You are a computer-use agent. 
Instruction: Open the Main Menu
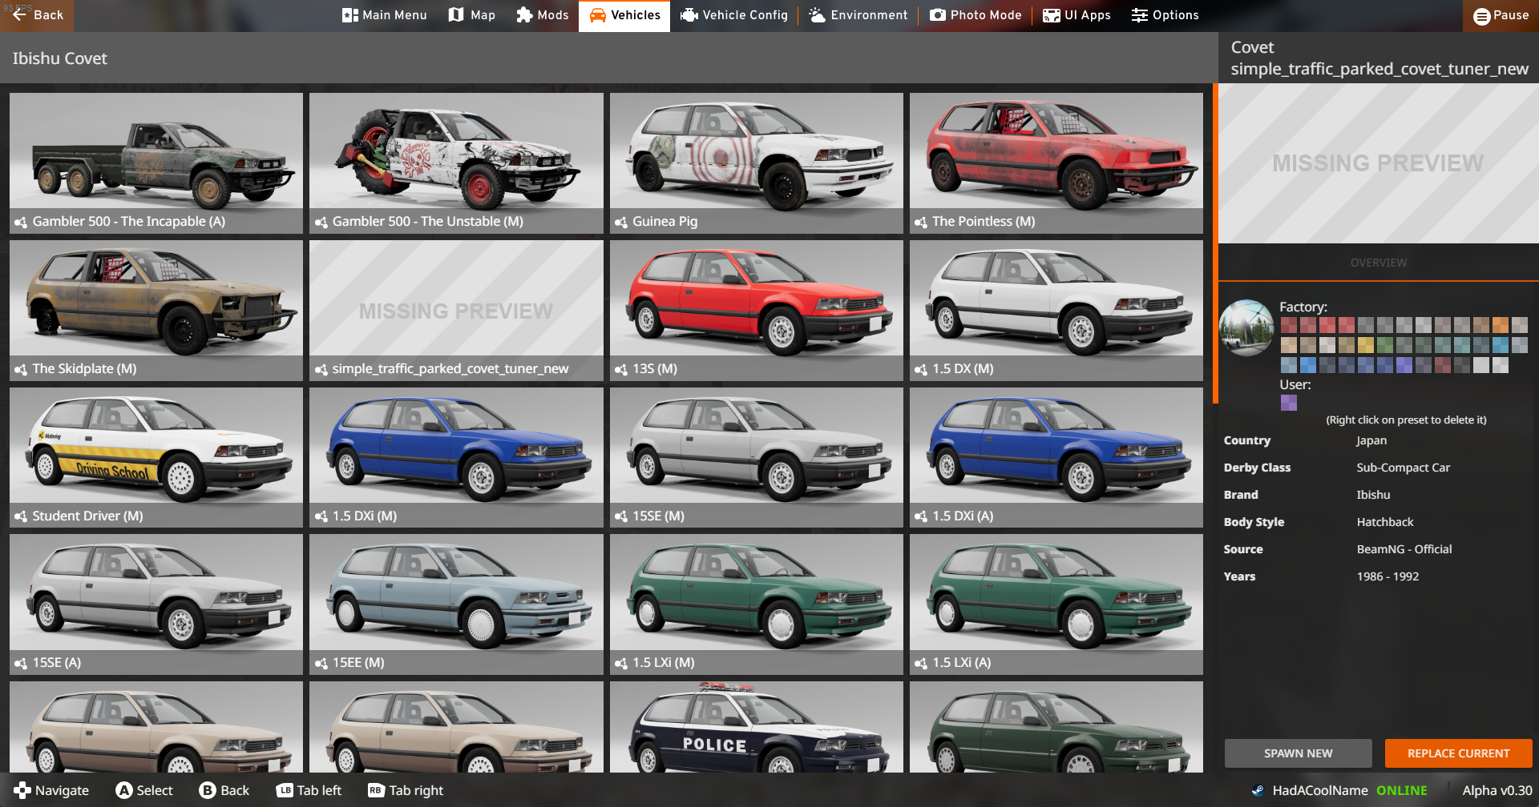[385, 15]
